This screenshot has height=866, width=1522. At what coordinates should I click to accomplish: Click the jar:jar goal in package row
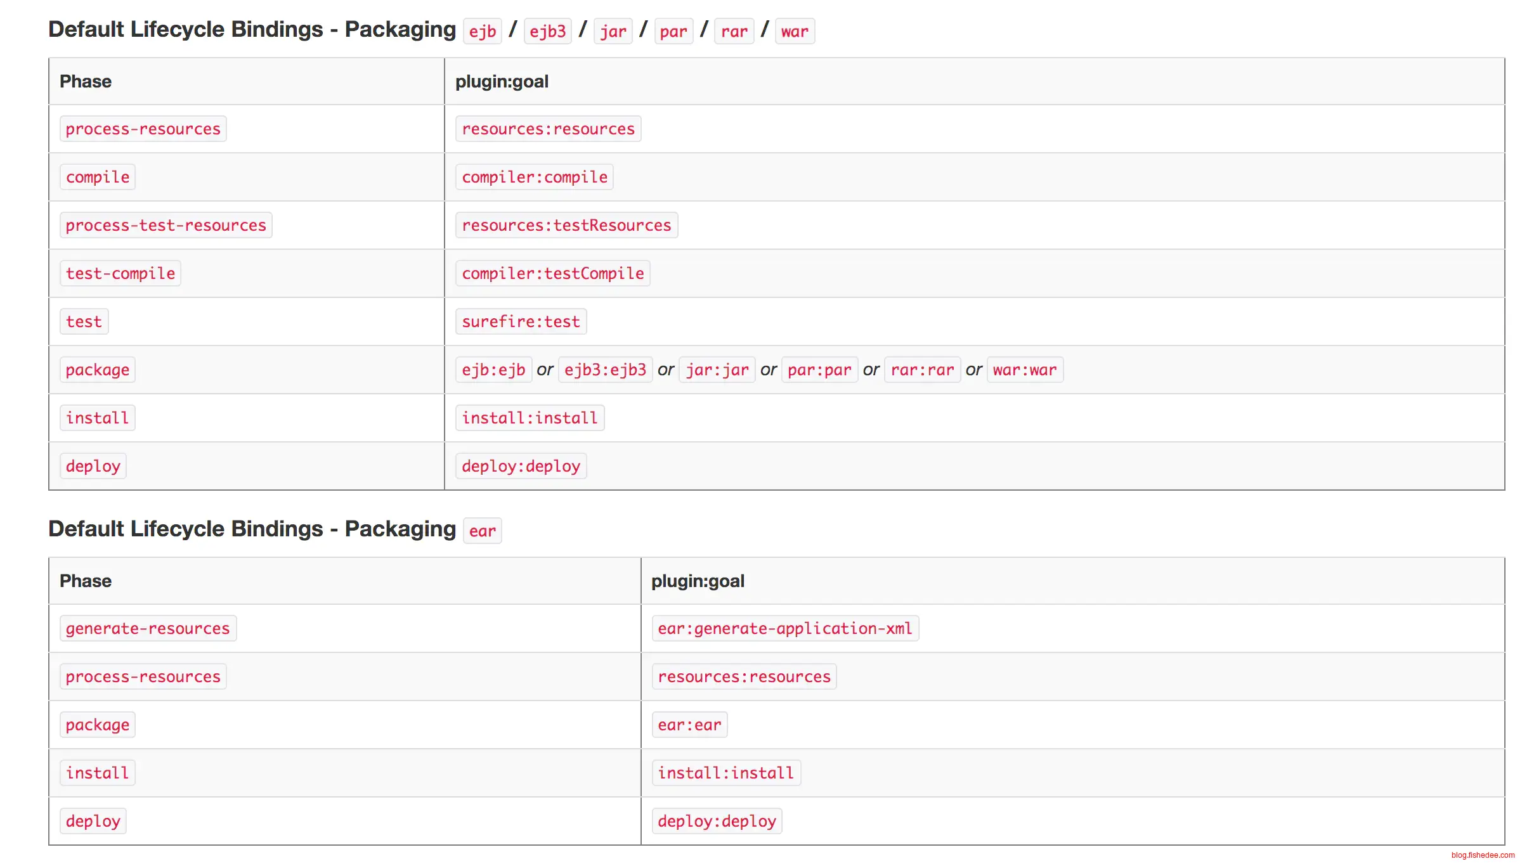(717, 370)
